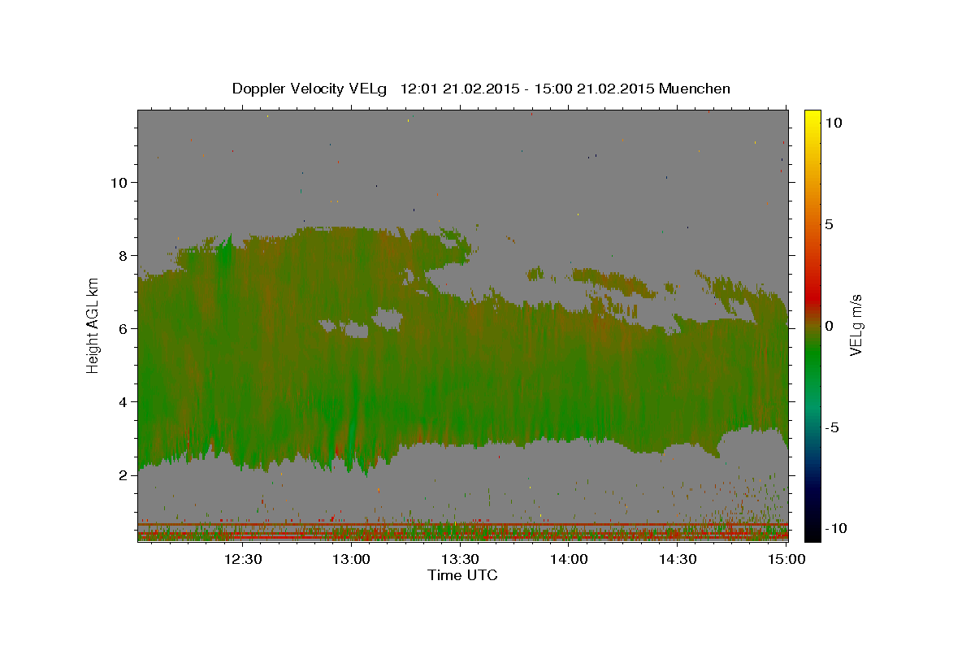
Task: Click the 'VELg m/s' colorbar title
Action: coord(856,327)
